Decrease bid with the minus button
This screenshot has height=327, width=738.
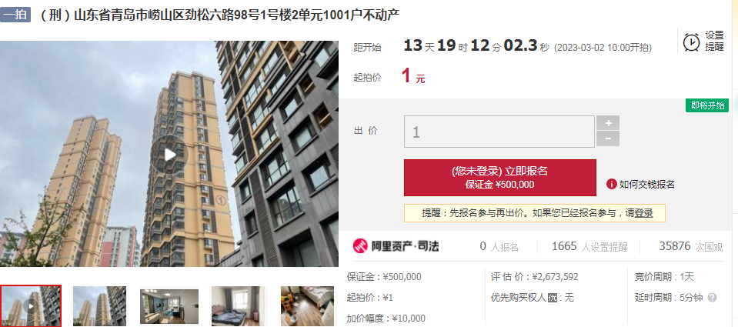pos(608,138)
